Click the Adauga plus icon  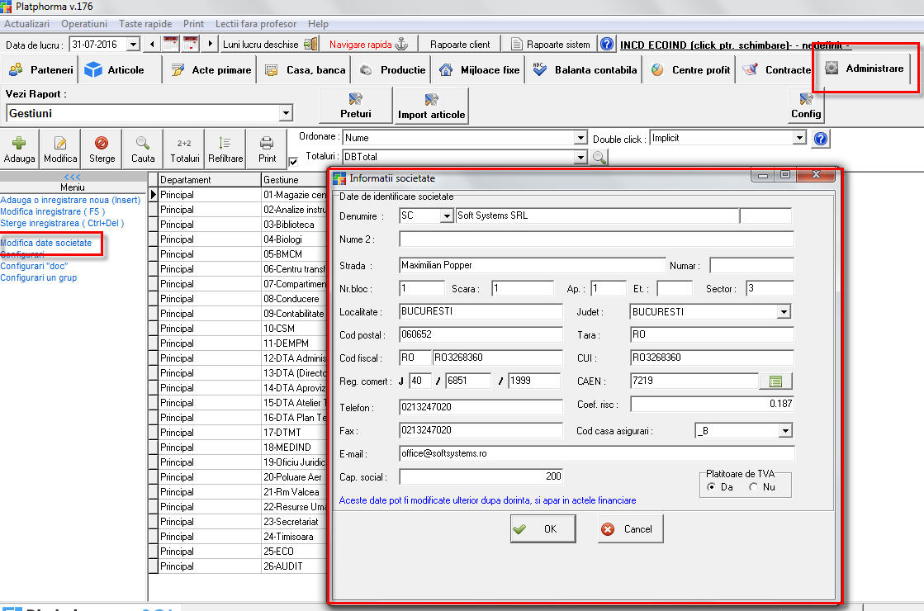click(x=19, y=143)
